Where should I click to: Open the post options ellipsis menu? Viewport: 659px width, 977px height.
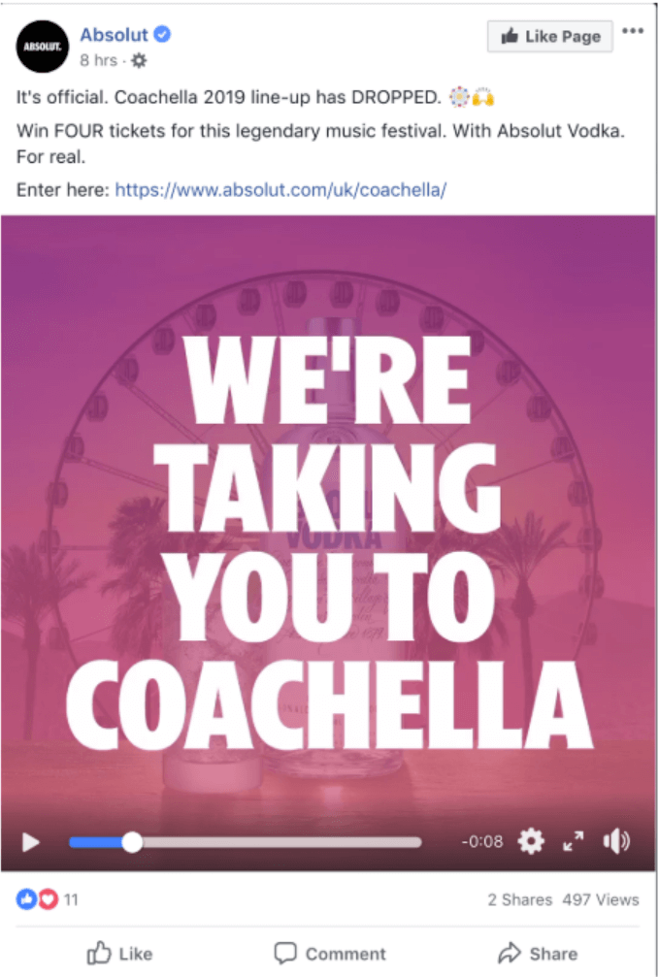click(x=634, y=32)
